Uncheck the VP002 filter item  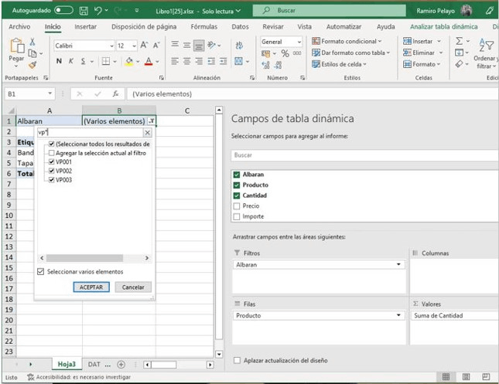(x=52, y=171)
